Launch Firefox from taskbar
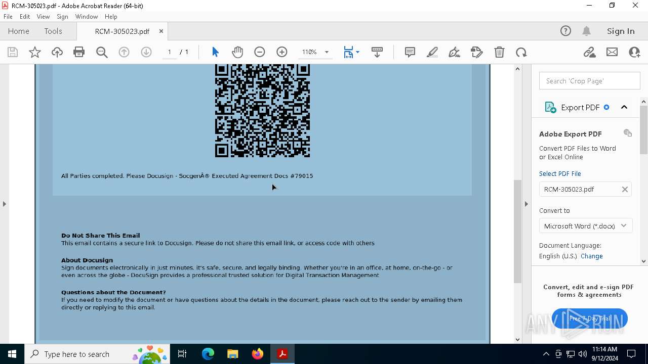 (x=258, y=354)
